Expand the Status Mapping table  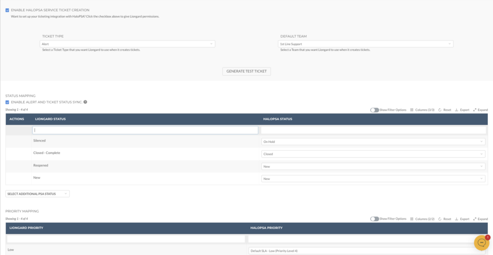[x=480, y=110]
